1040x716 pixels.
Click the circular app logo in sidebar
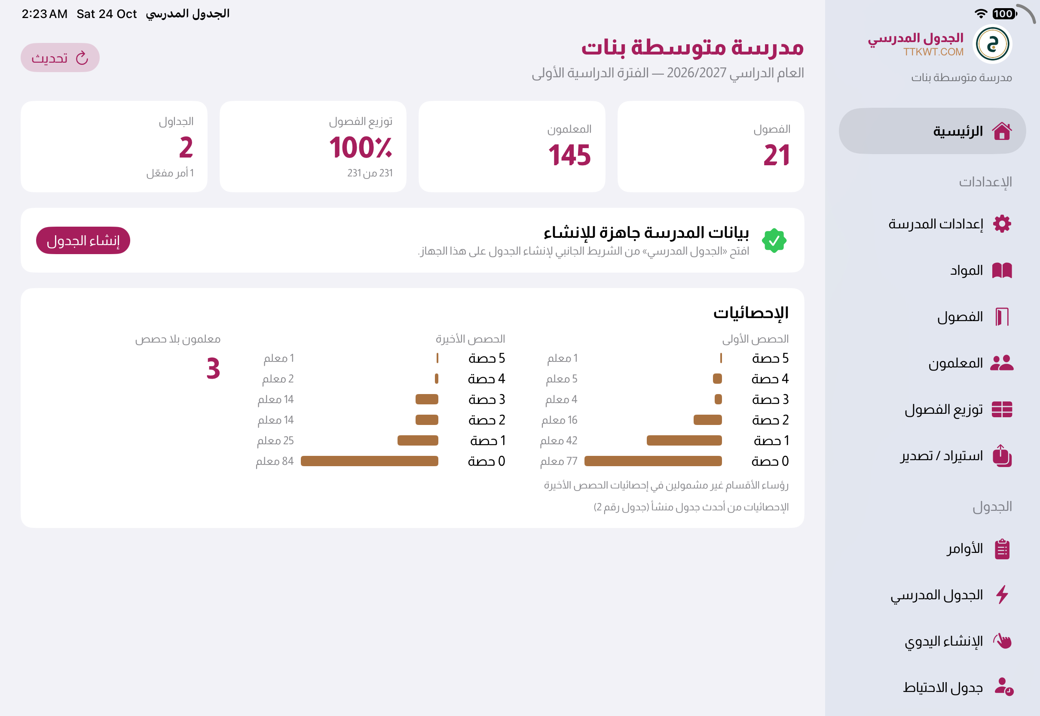[992, 44]
